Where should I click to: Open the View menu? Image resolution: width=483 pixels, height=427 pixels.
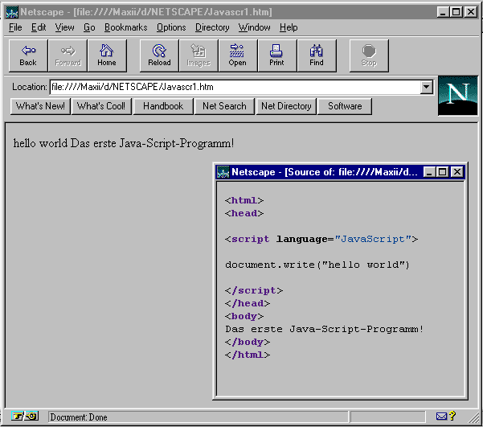64,27
